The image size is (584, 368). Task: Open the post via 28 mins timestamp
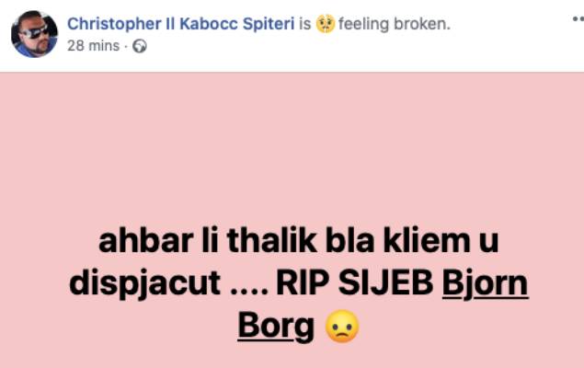click(93, 46)
